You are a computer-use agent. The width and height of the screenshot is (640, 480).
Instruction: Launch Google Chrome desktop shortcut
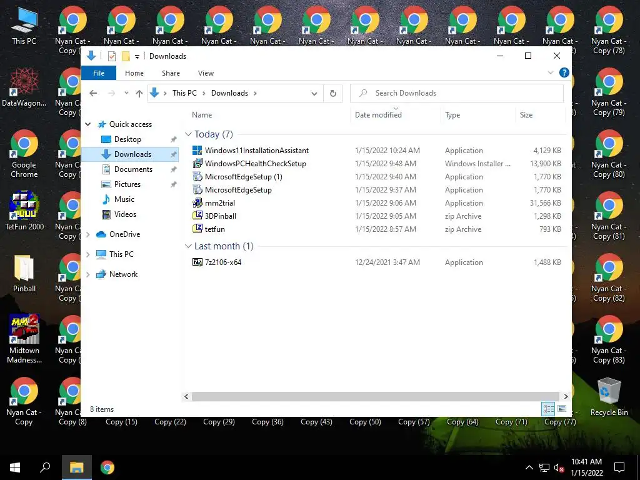(24, 154)
